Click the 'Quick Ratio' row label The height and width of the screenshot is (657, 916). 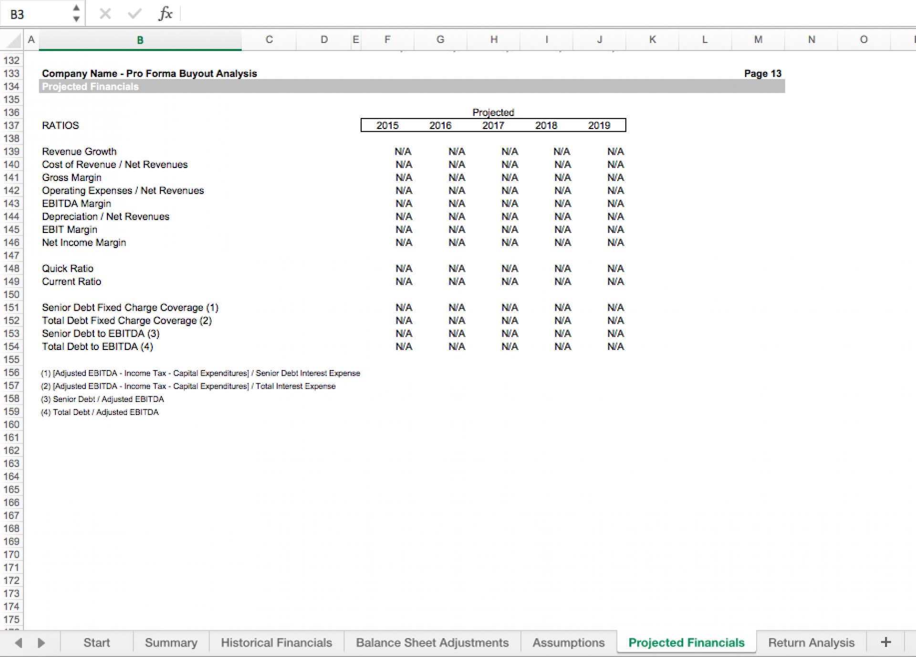68,268
